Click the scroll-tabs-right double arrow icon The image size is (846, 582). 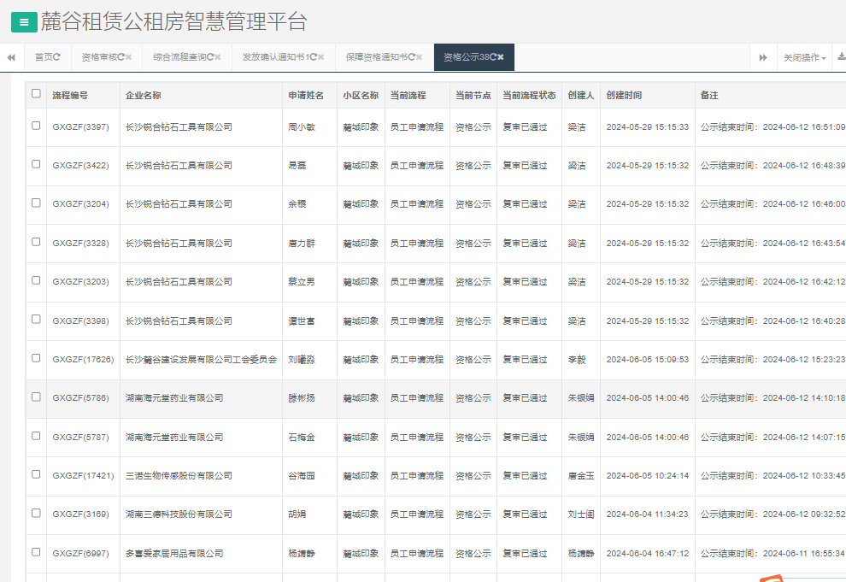(762, 57)
